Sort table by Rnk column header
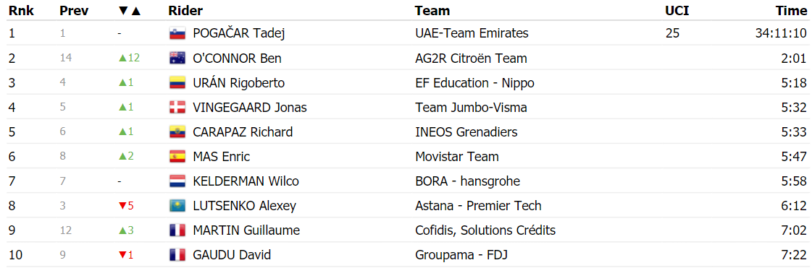The image size is (812, 268). click(21, 11)
